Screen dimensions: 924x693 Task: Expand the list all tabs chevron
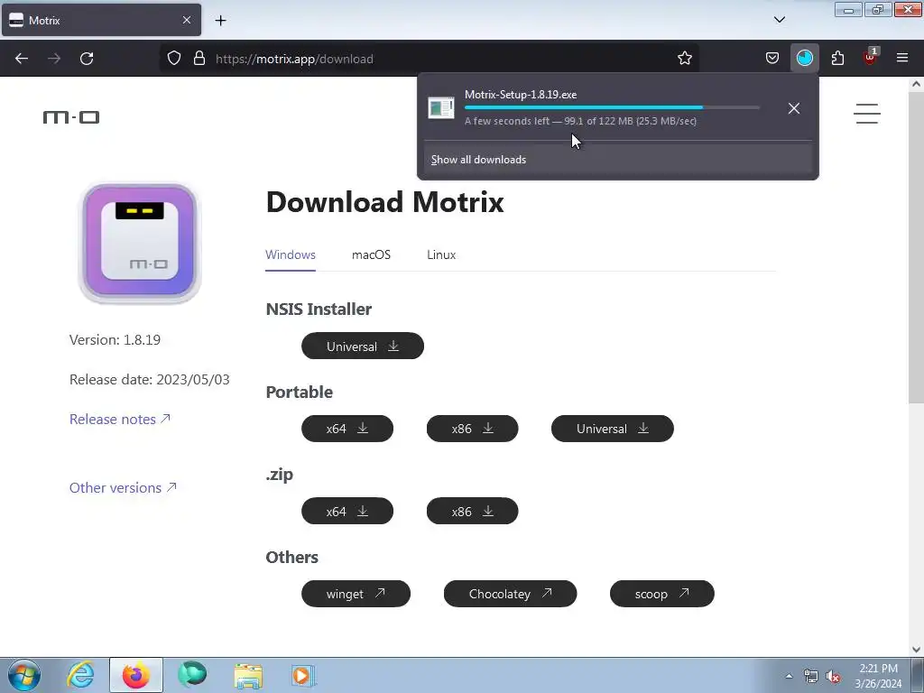click(779, 20)
